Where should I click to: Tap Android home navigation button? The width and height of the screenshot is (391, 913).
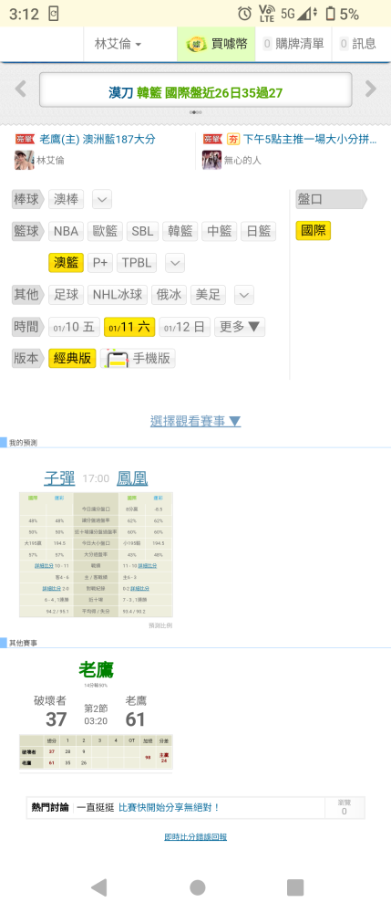tap(198, 887)
